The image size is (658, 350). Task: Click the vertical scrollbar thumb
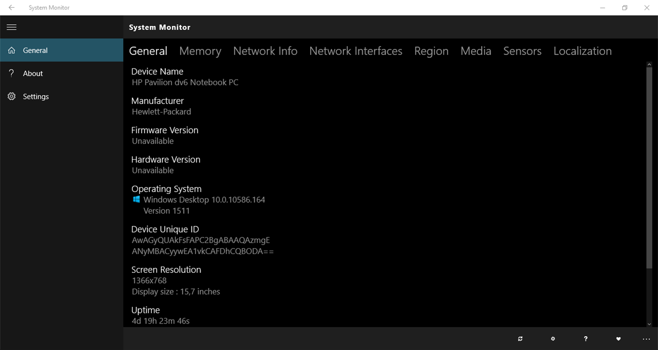pos(649,169)
